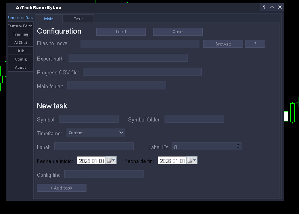Open the Utils sidebar item
This screenshot has width=299, height=214.
point(21,51)
